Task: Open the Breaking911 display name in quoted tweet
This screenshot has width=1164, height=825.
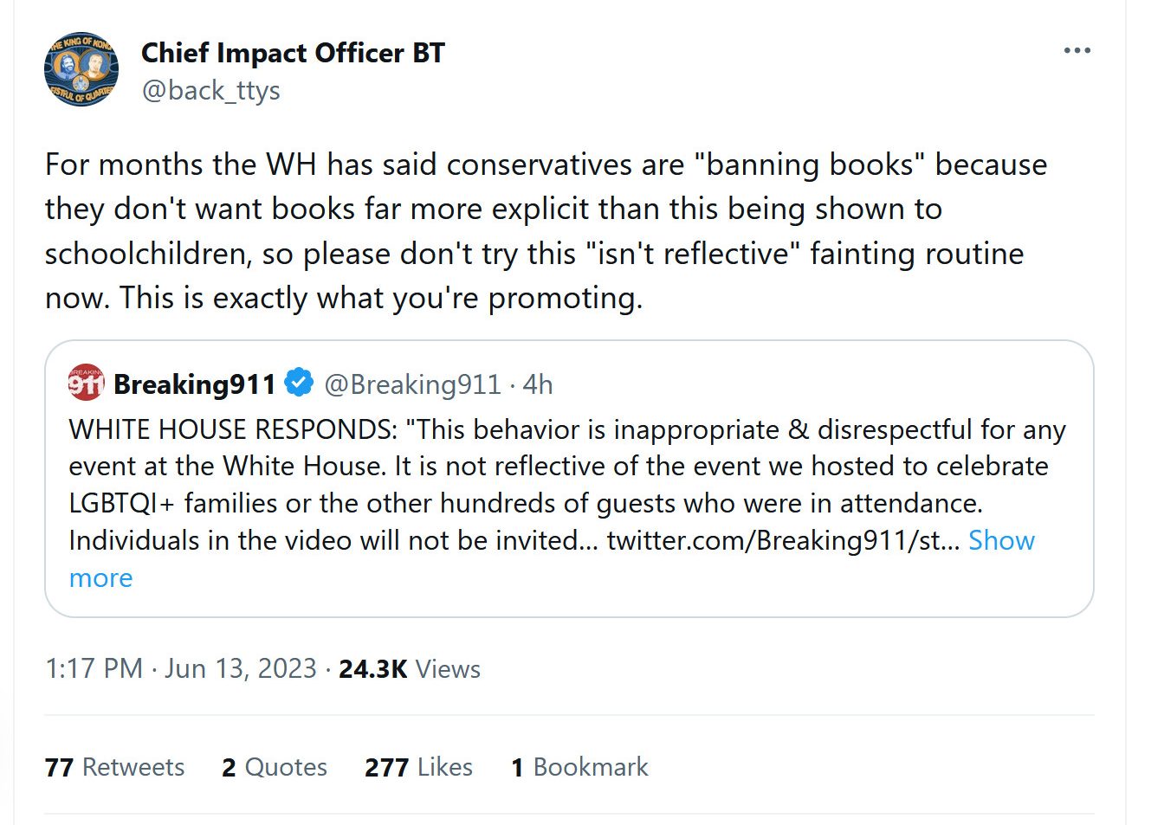Action: (194, 383)
